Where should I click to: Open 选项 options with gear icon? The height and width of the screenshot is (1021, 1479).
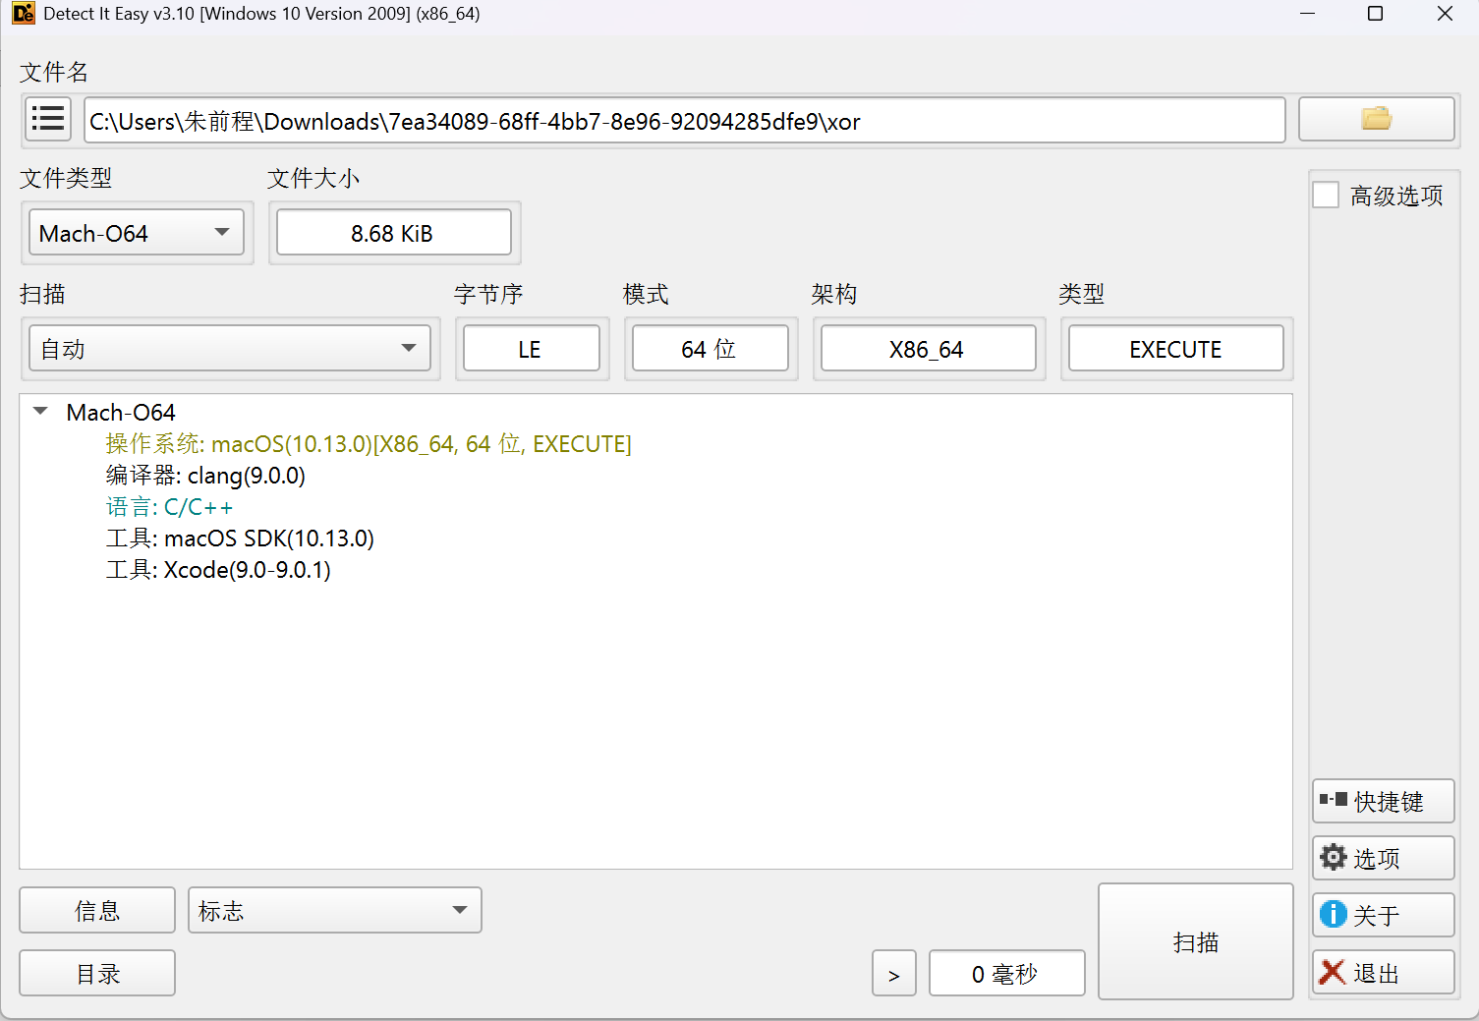(1383, 858)
